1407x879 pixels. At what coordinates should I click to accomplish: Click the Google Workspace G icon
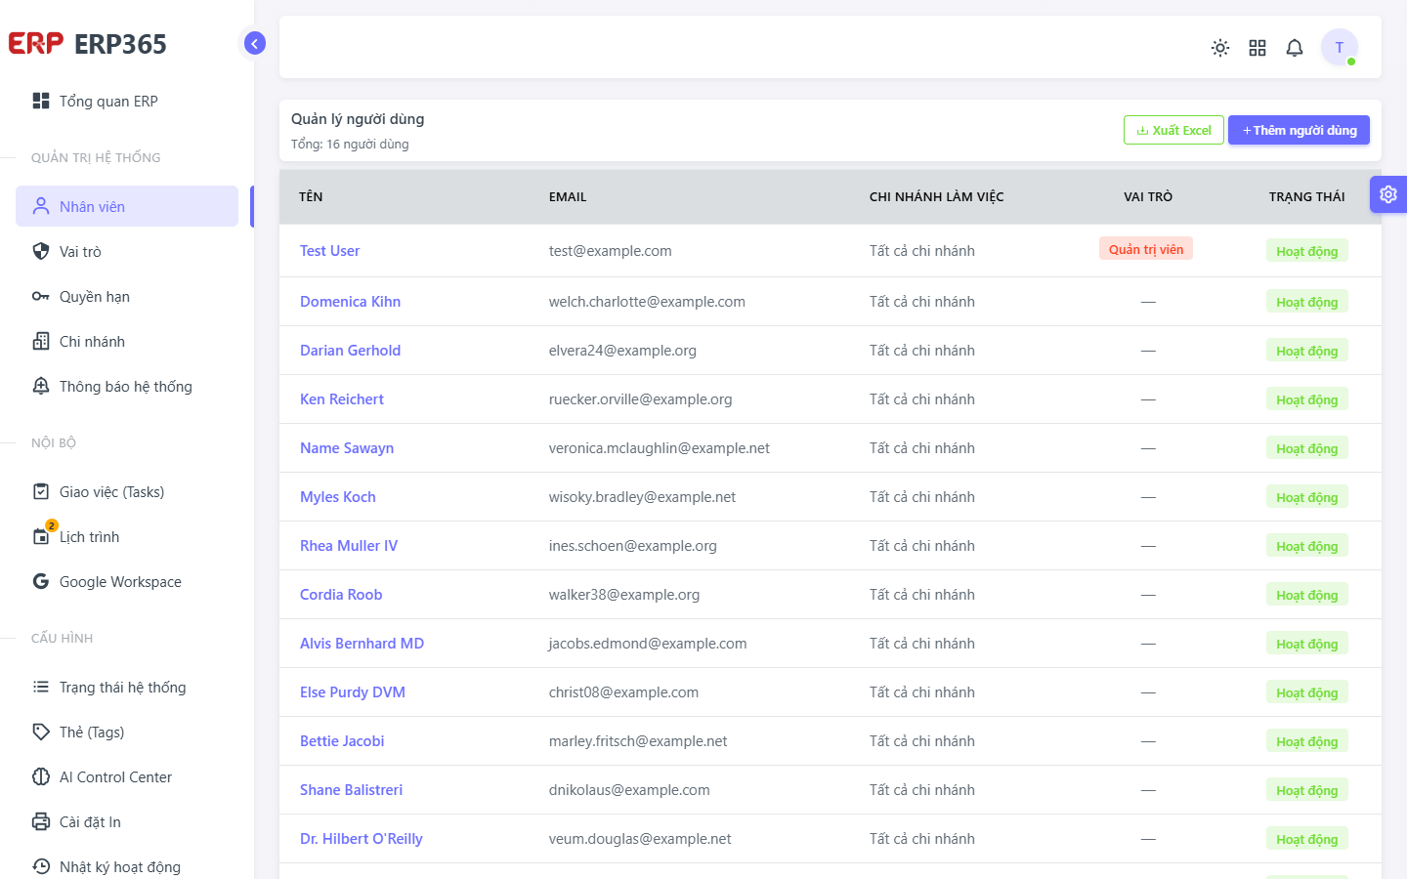tap(41, 581)
